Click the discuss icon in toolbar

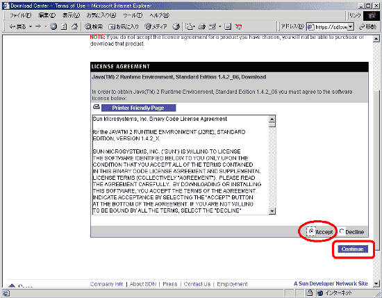click(228, 26)
